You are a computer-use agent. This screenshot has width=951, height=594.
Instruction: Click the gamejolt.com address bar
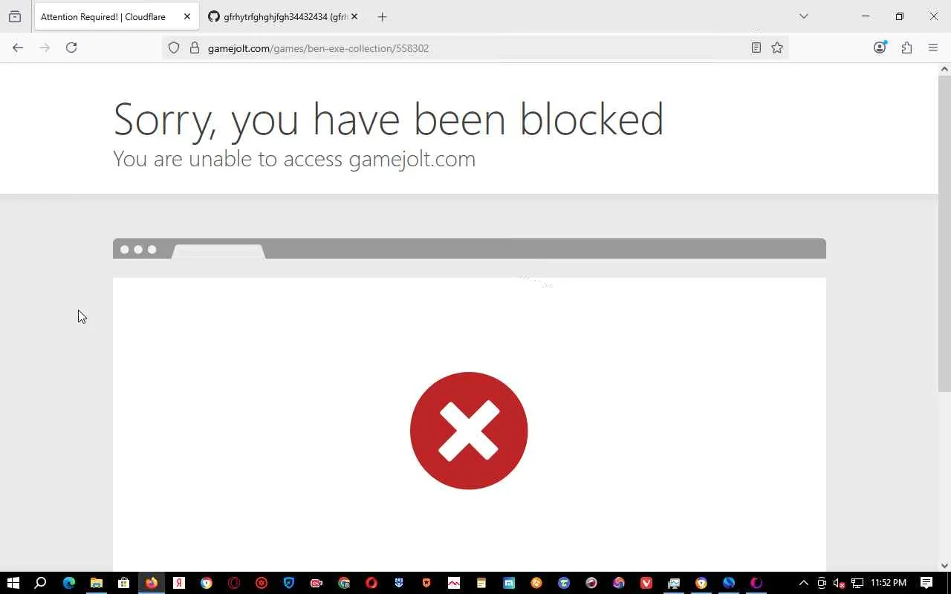click(475, 48)
